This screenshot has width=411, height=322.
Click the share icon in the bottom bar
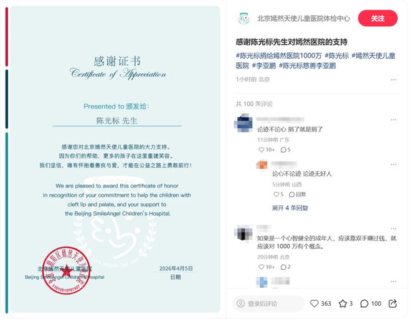pyautogui.click(x=392, y=303)
